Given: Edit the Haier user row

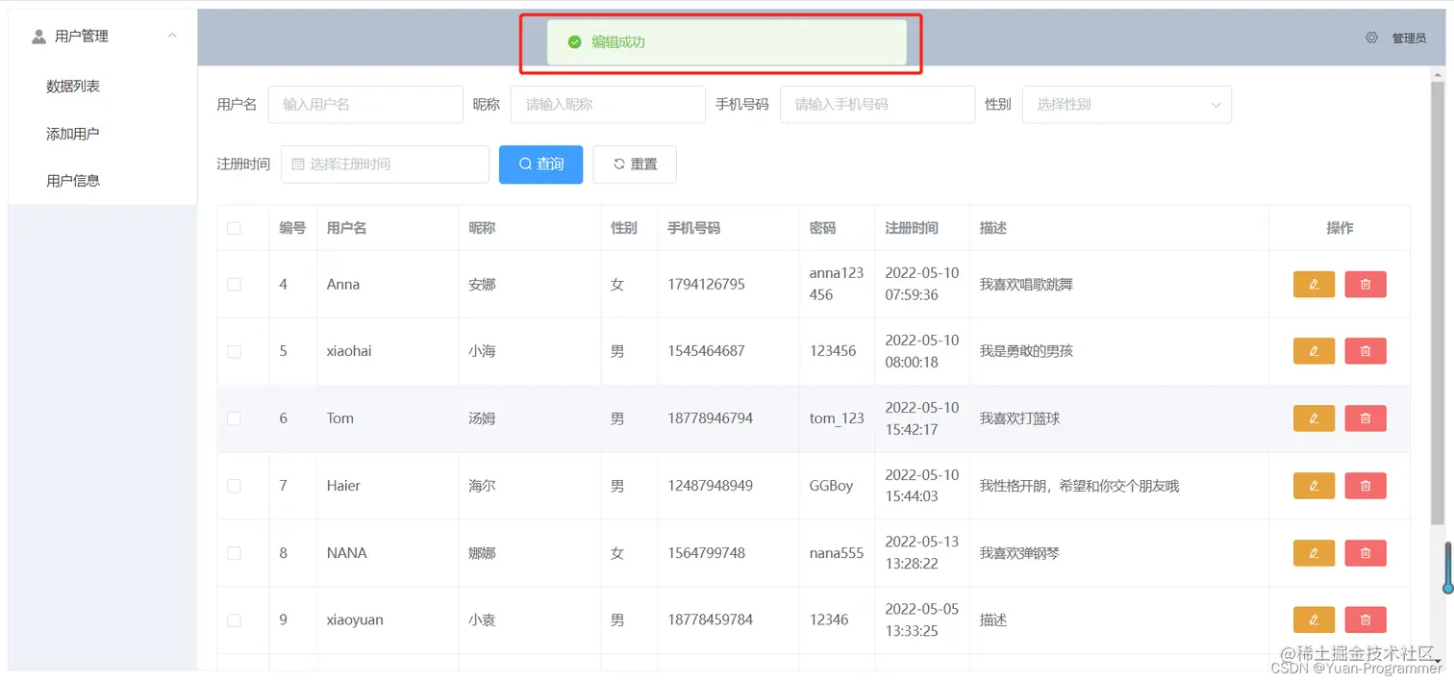Looking at the screenshot, I should pyautogui.click(x=1314, y=486).
